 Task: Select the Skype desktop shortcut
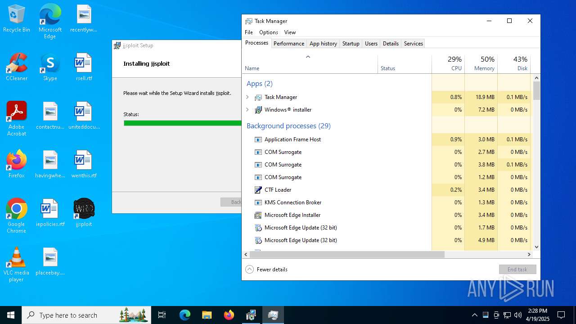tap(50, 67)
